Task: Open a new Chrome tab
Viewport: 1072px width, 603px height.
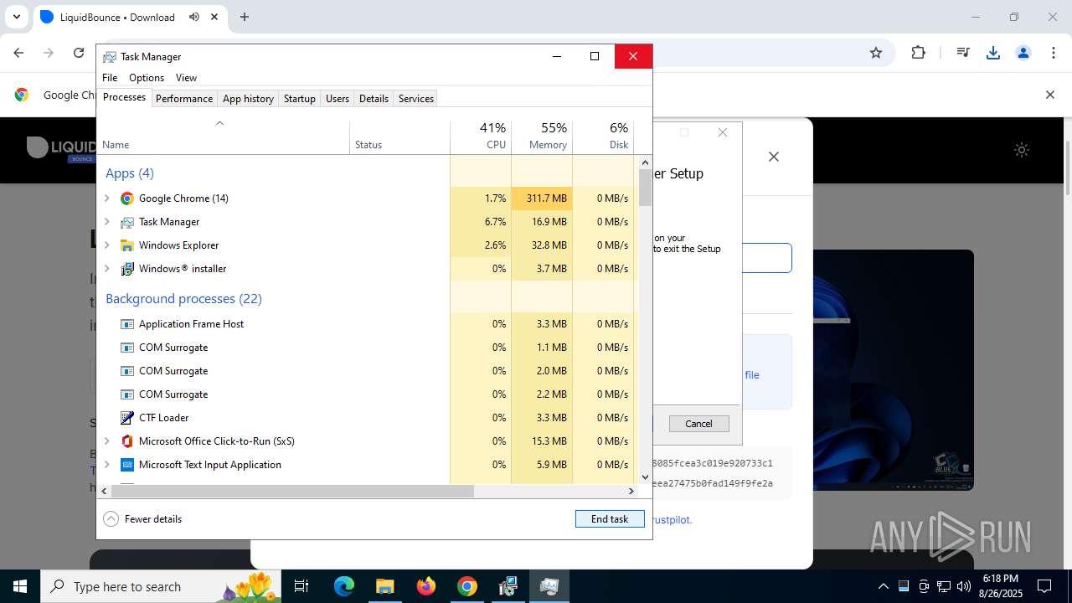Action: click(x=245, y=17)
